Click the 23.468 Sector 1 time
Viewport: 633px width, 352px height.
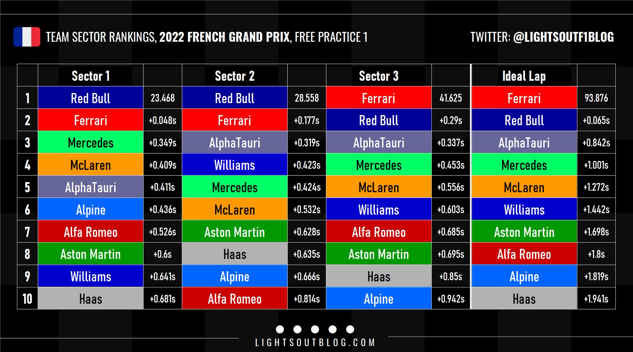pyautogui.click(x=163, y=98)
